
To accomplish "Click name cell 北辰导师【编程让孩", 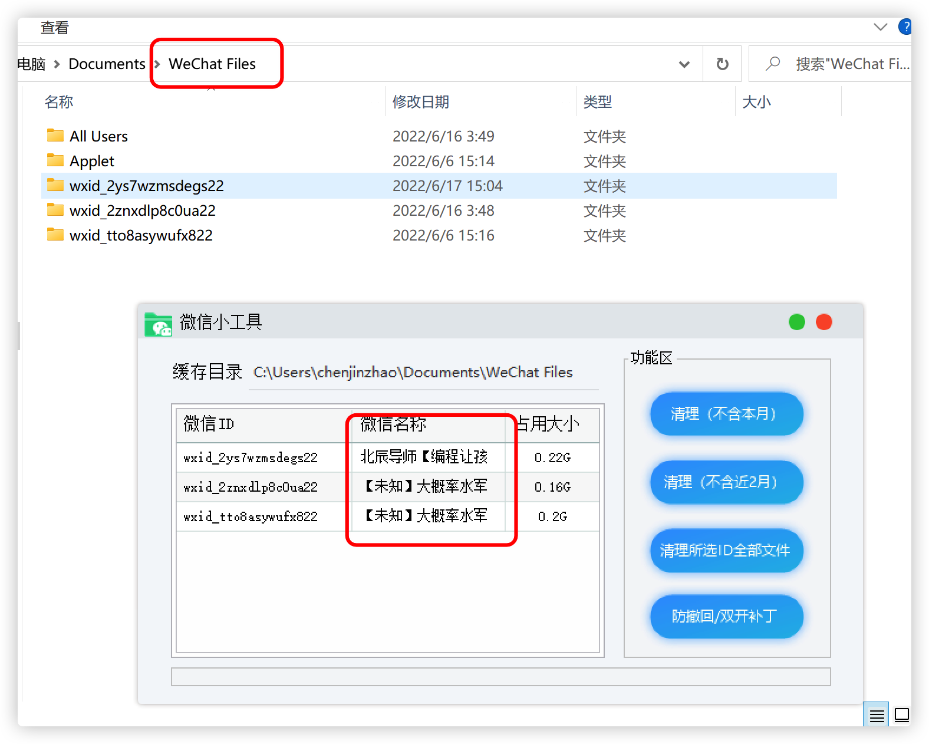I will pyautogui.click(x=424, y=457).
